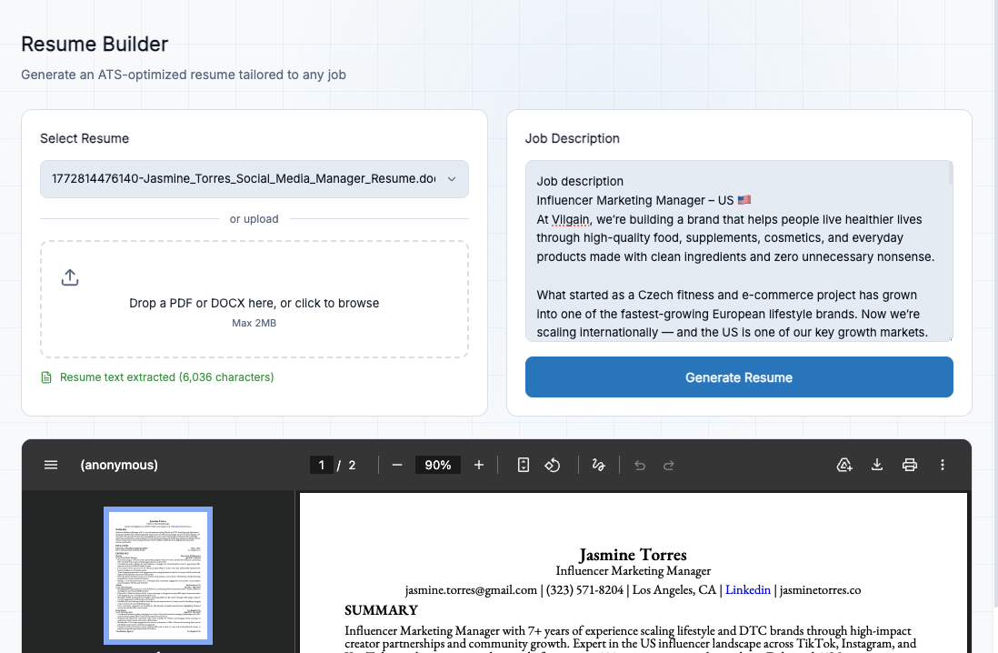Click the Generate Resume button
This screenshot has height=653, width=998.
click(x=739, y=377)
